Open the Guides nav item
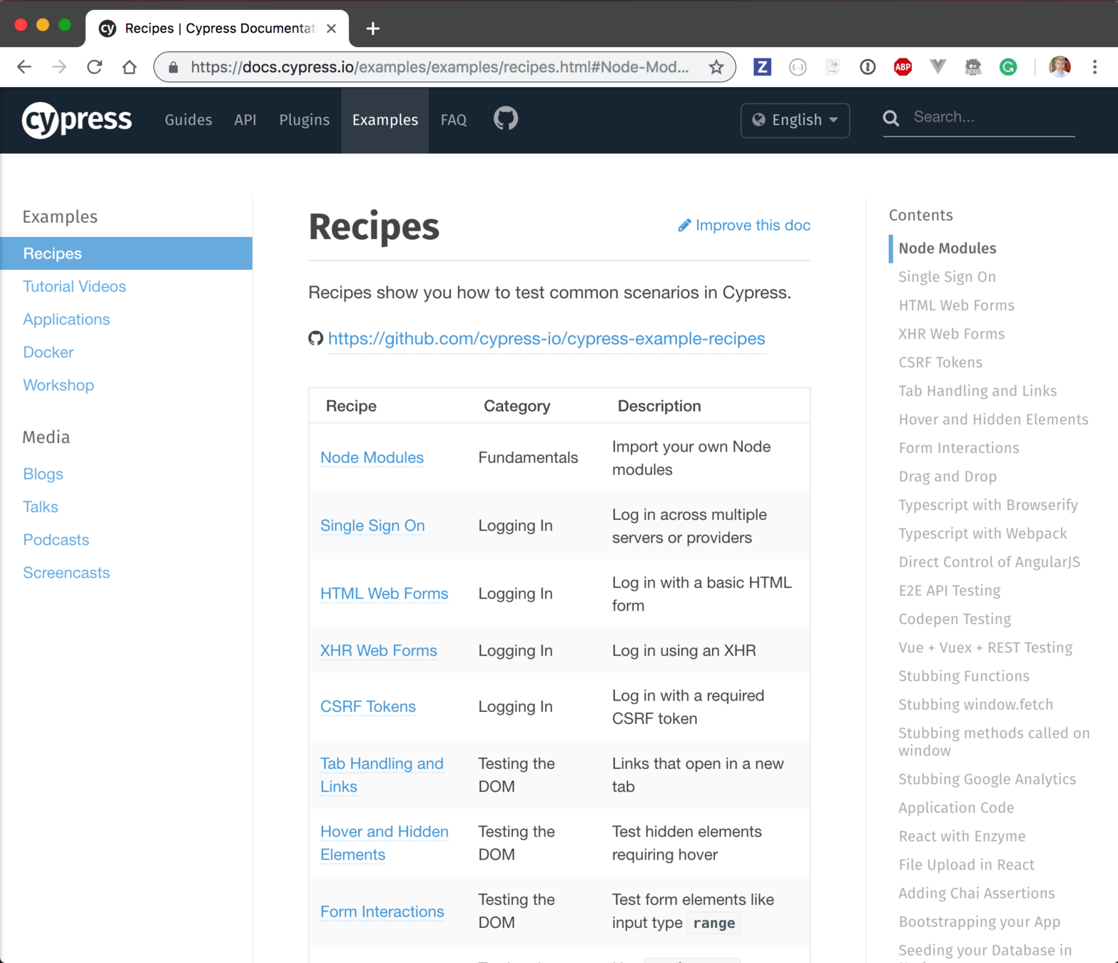Screen dimensions: 1118x963 [188, 120]
